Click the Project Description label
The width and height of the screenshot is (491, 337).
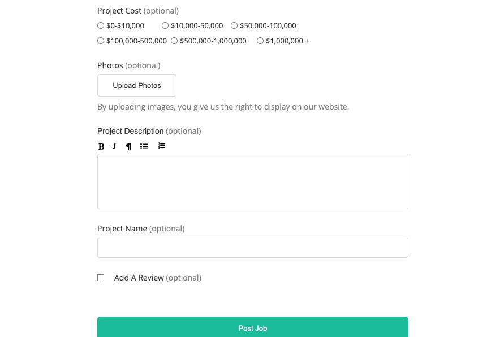tap(130, 131)
